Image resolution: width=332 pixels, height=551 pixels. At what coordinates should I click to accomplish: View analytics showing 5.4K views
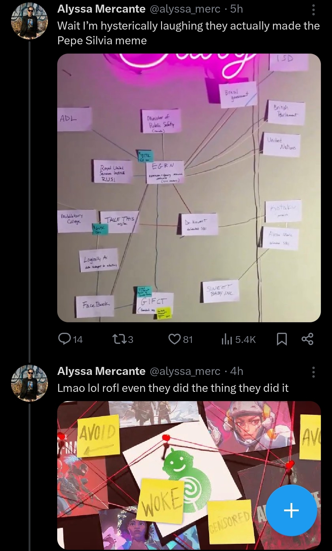tap(238, 339)
